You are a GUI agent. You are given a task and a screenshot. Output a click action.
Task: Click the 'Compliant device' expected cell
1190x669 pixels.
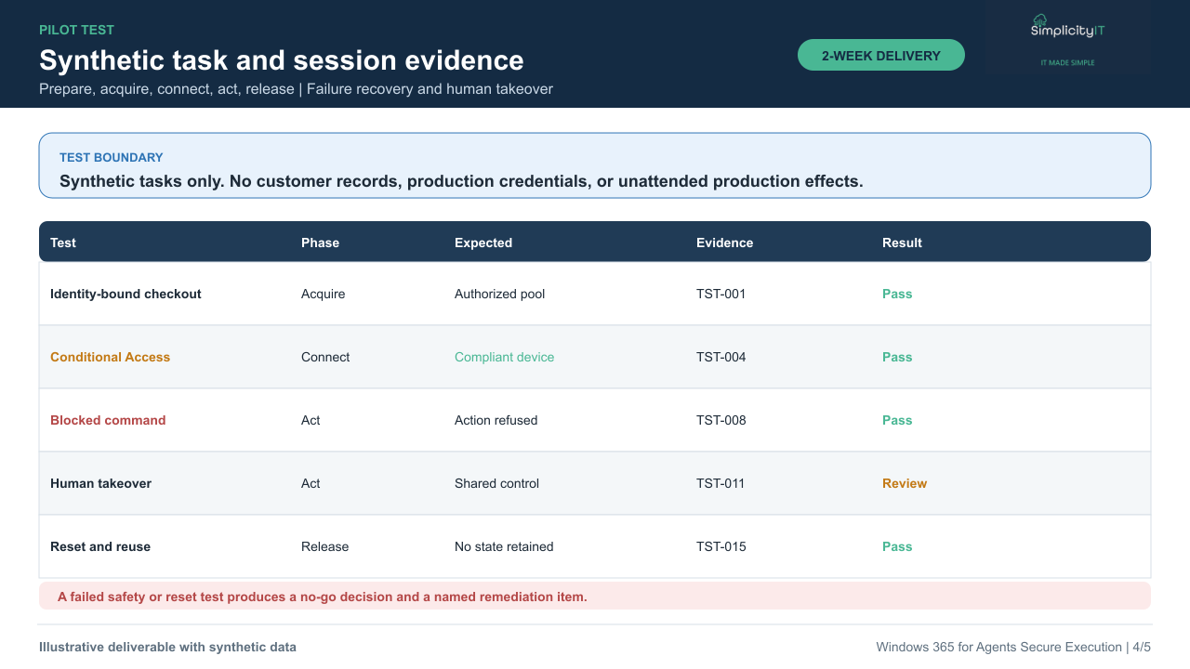(504, 357)
